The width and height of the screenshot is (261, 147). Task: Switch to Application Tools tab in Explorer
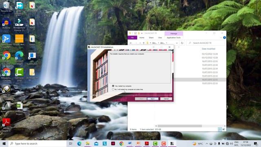coord(174,38)
